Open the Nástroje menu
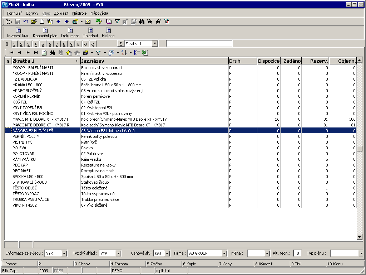This screenshot has width=366, height=275. click(79, 13)
